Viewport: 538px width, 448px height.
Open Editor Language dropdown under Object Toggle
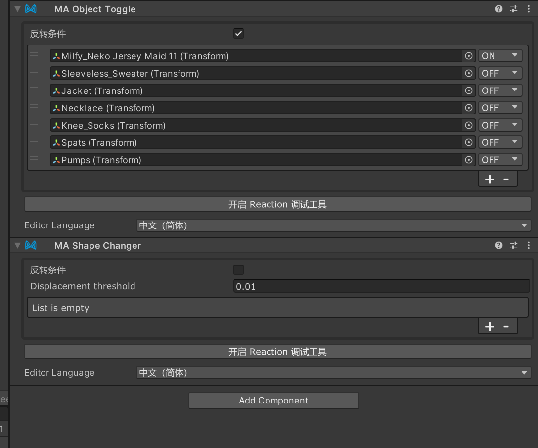(x=333, y=225)
